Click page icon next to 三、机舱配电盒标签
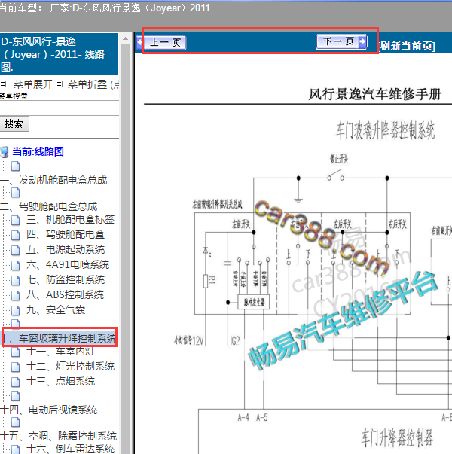 pyautogui.click(x=16, y=220)
